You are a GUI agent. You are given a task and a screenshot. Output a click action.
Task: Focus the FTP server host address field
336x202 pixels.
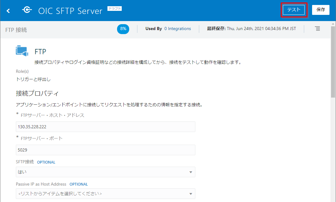pos(105,127)
